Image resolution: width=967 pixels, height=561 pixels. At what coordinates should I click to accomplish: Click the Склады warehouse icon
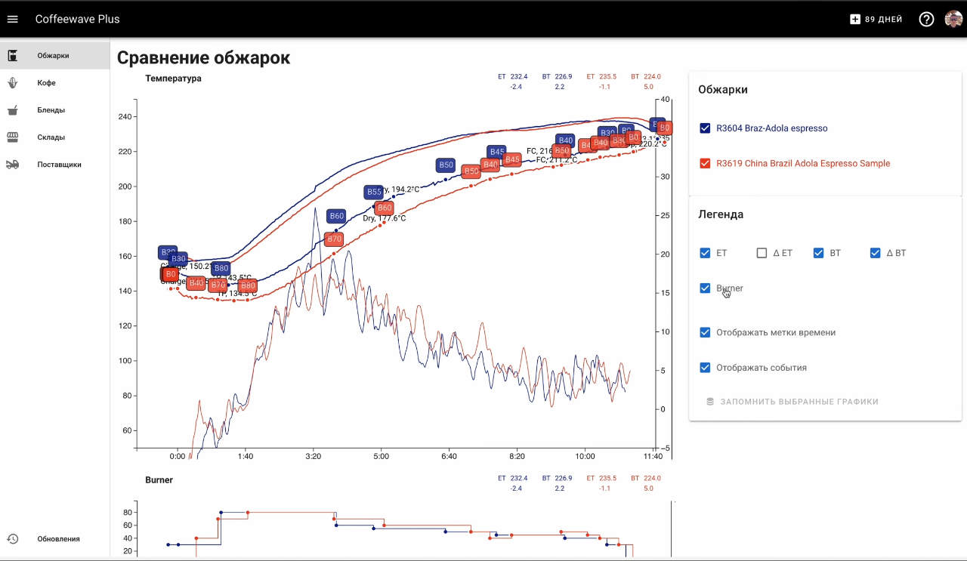13,137
